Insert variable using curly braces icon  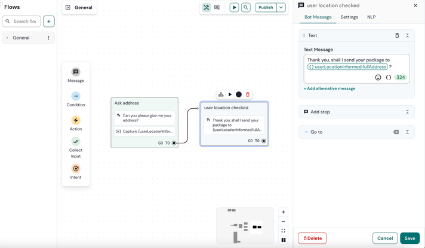coord(389,78)
